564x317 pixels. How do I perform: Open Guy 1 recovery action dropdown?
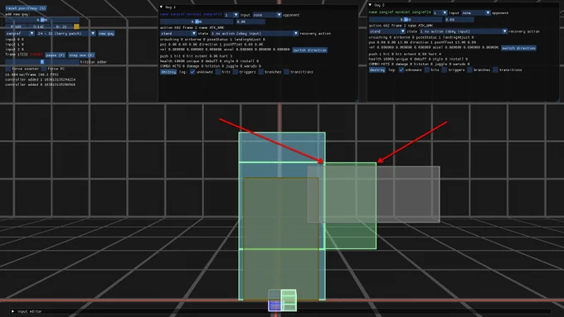[x=255, y=33]
